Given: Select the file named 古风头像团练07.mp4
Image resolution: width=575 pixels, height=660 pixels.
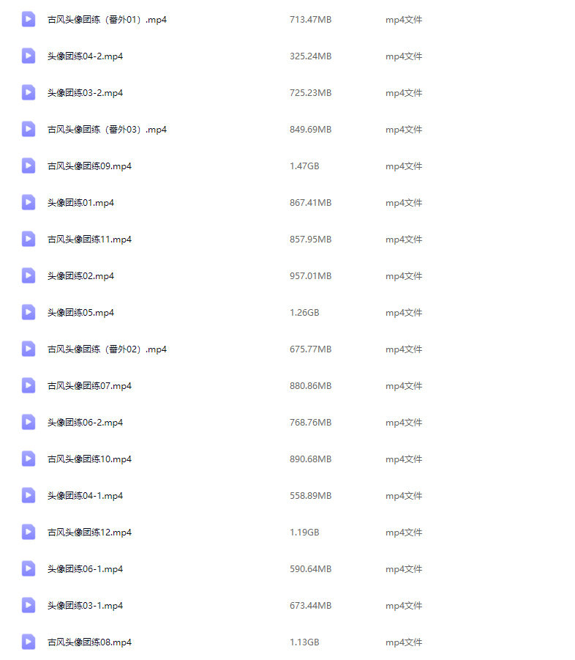Looking at the screenshot, I should (x=89, y=385).
